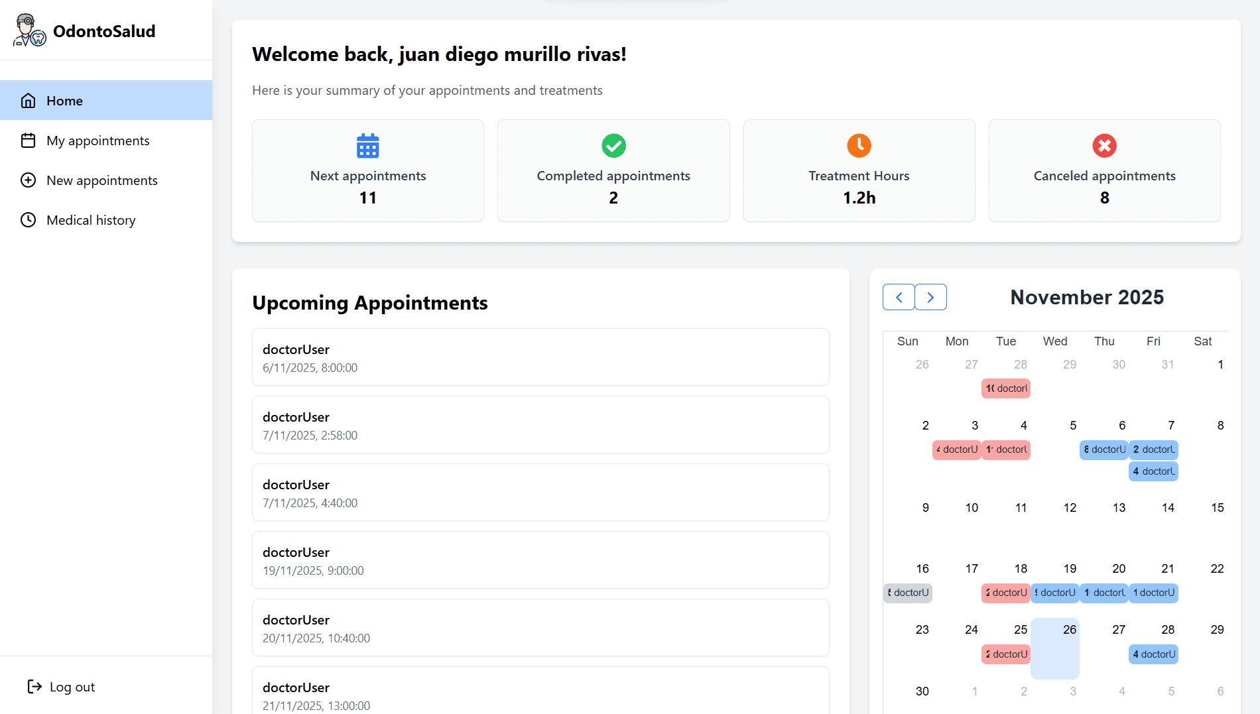1260x714 pixels.
Task: Click the Home house icon in sidebar
Action: [28, 101]
